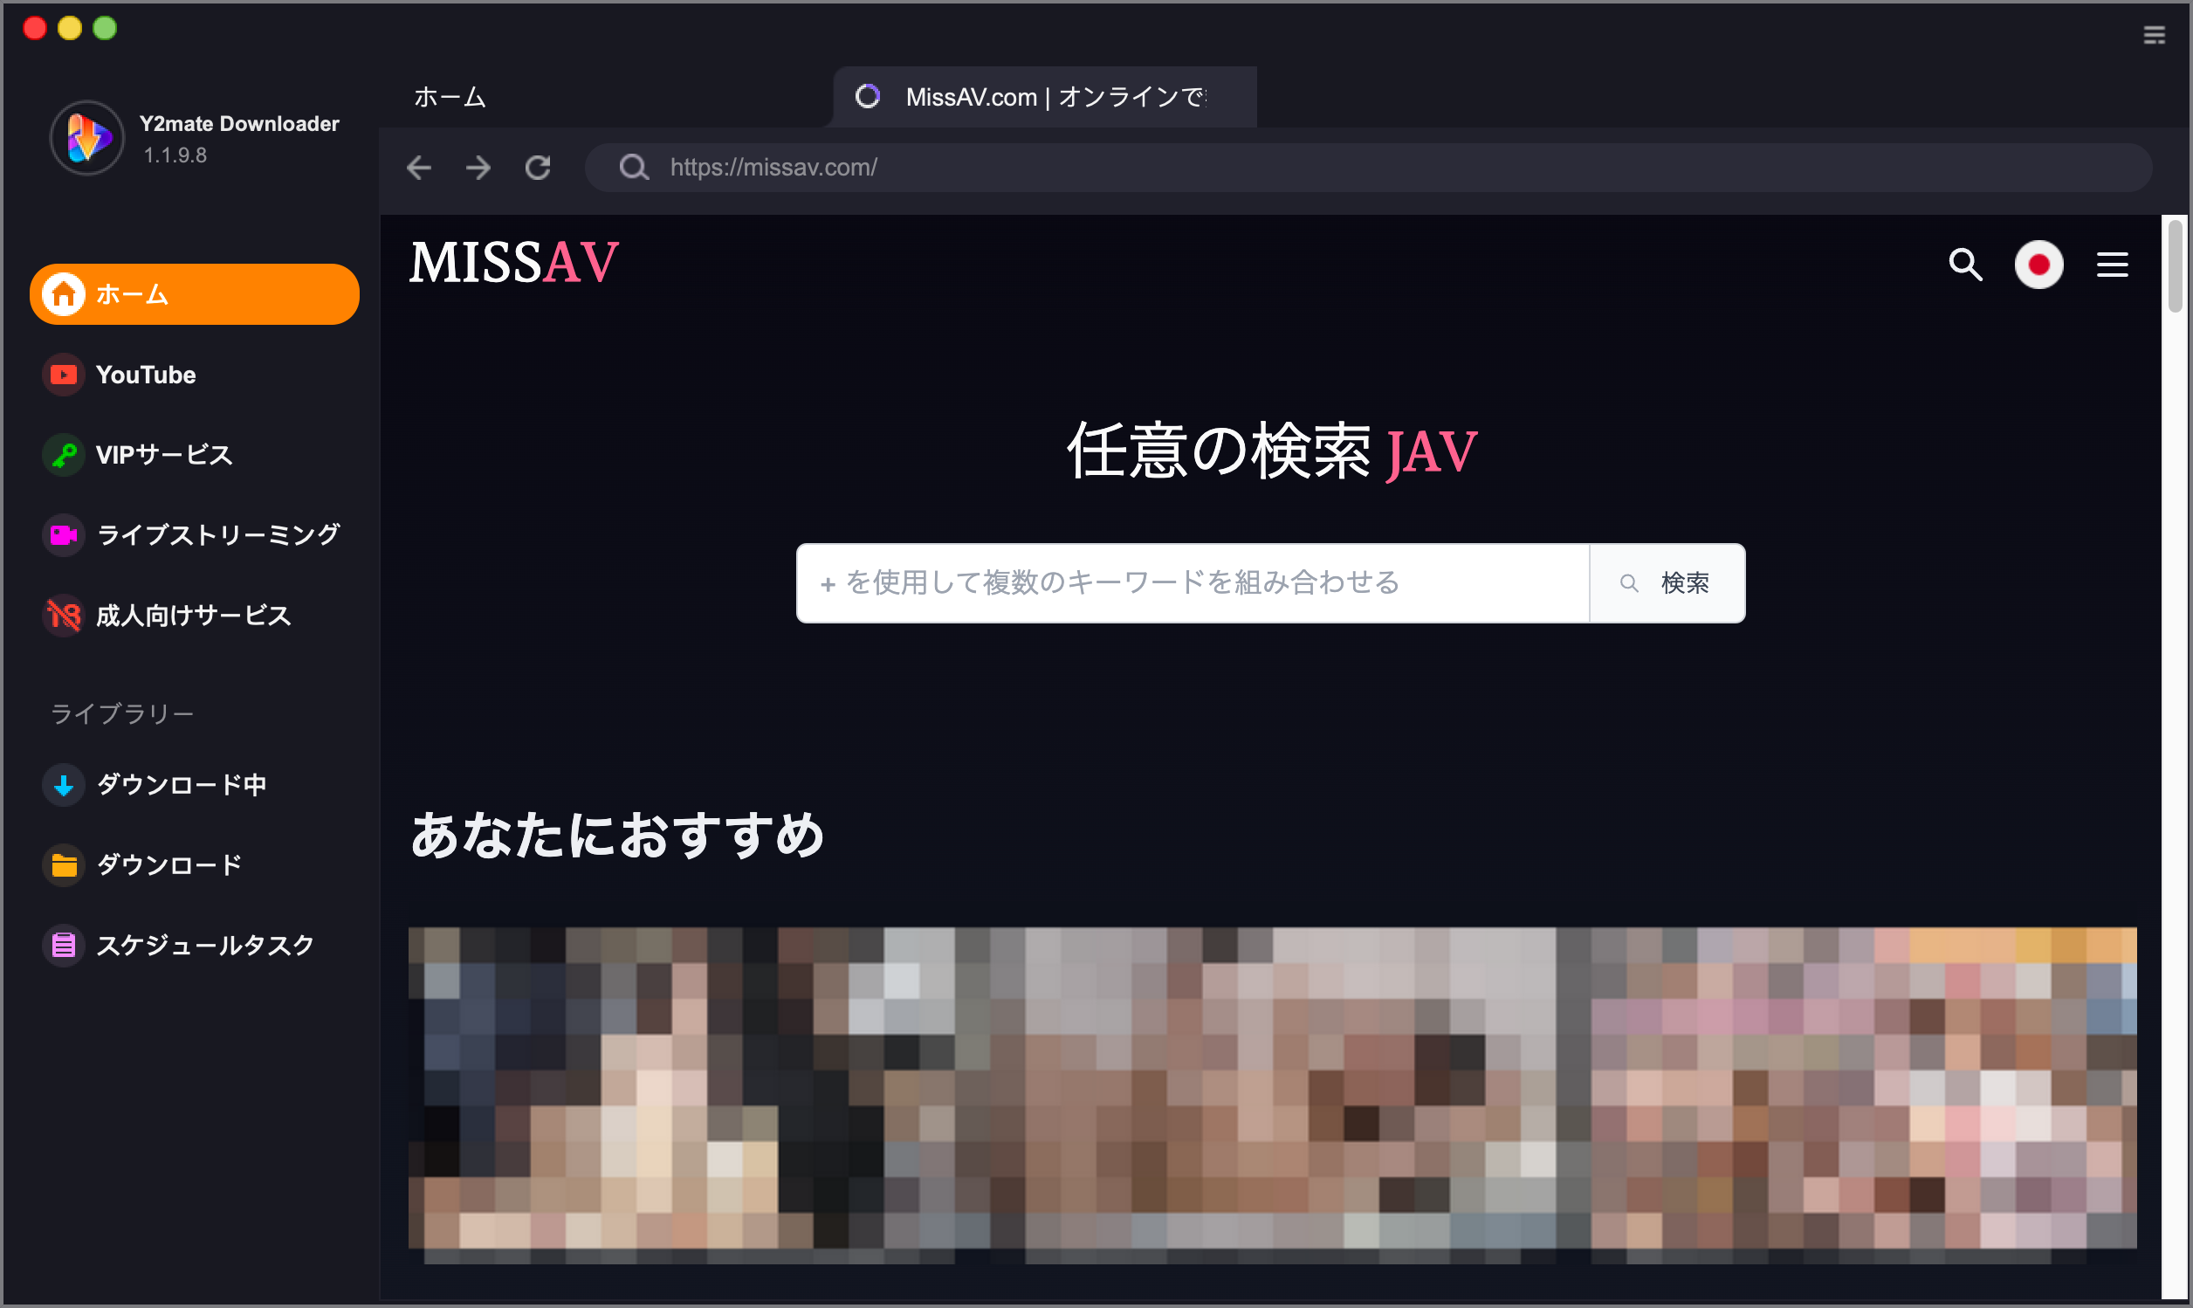The image size is (2193, 1308).
Task: Open the top-right app hamburger menu
Action: coord(2154,35)
